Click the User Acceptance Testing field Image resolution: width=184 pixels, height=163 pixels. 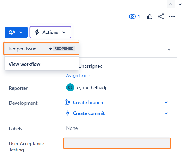click(x=117, y=143)
